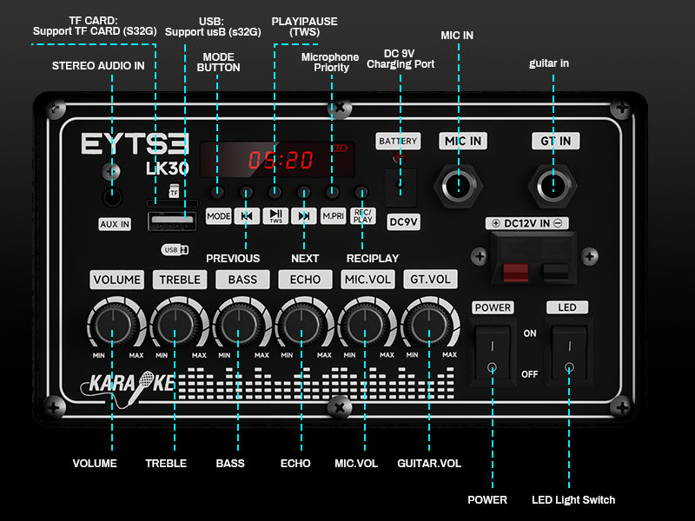Viewport: 695px width, 521px height.
Task: Click the TF card slot
Action: click(170, 204)
